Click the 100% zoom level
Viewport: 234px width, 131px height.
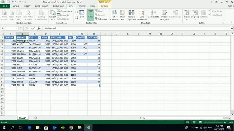pos(231,122)
